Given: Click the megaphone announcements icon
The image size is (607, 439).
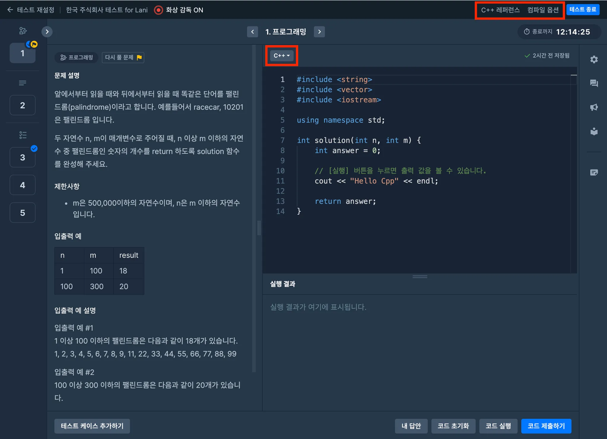Looking at the screenshot, I should click(x=594, y=107).
